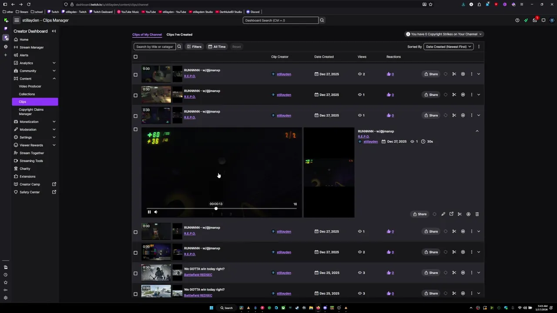Select the first RUNNNNN clip checkbox

(135, 75)
